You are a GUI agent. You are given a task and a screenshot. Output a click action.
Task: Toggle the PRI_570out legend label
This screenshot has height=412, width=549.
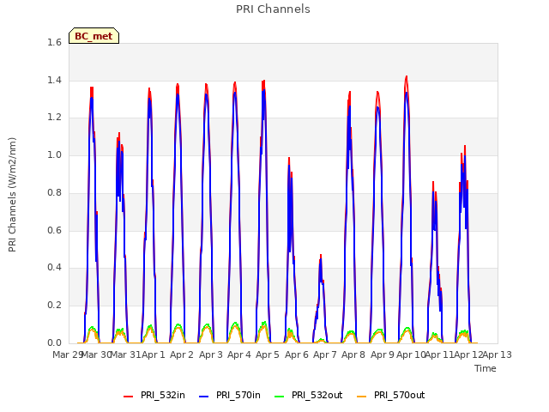coord(400,396)
